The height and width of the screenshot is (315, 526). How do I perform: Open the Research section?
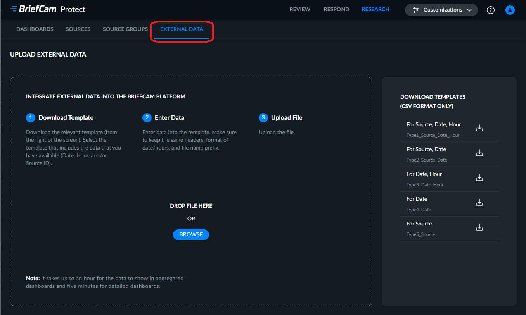(375, 10)
